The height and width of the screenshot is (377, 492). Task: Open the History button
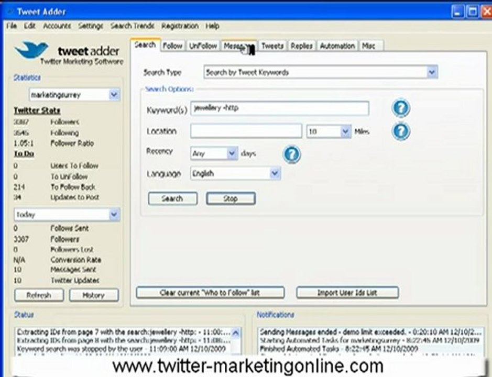94,295
